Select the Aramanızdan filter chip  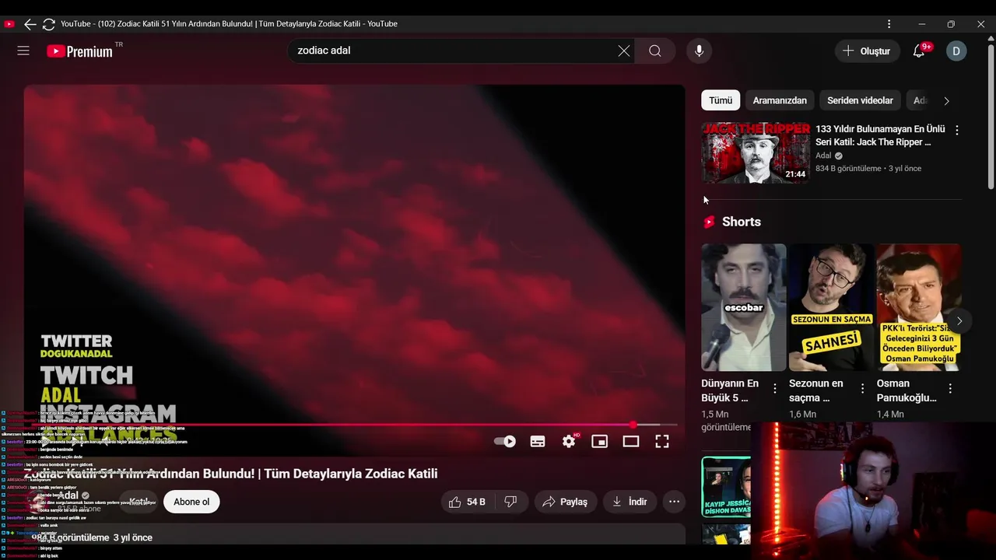point(780,100)
